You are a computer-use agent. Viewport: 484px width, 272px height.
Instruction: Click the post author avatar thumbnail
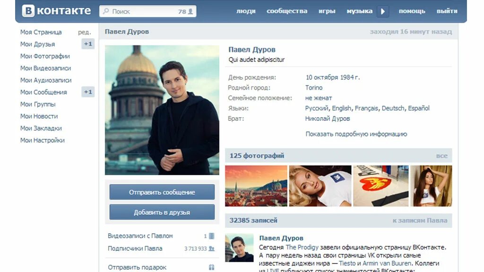(x=239, y=248)
